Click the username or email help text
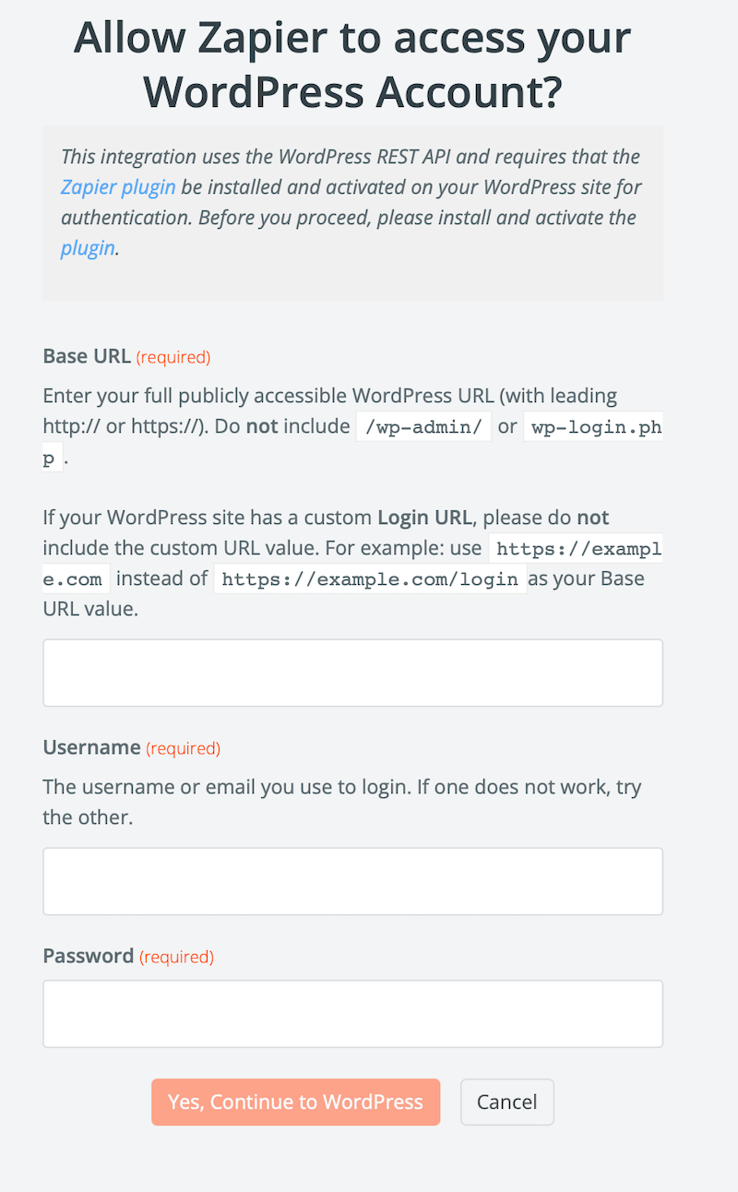The image size is (738, 1192). point(341,802)
